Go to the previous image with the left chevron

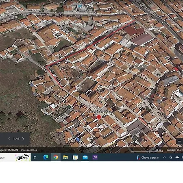(x=9, y=139)
